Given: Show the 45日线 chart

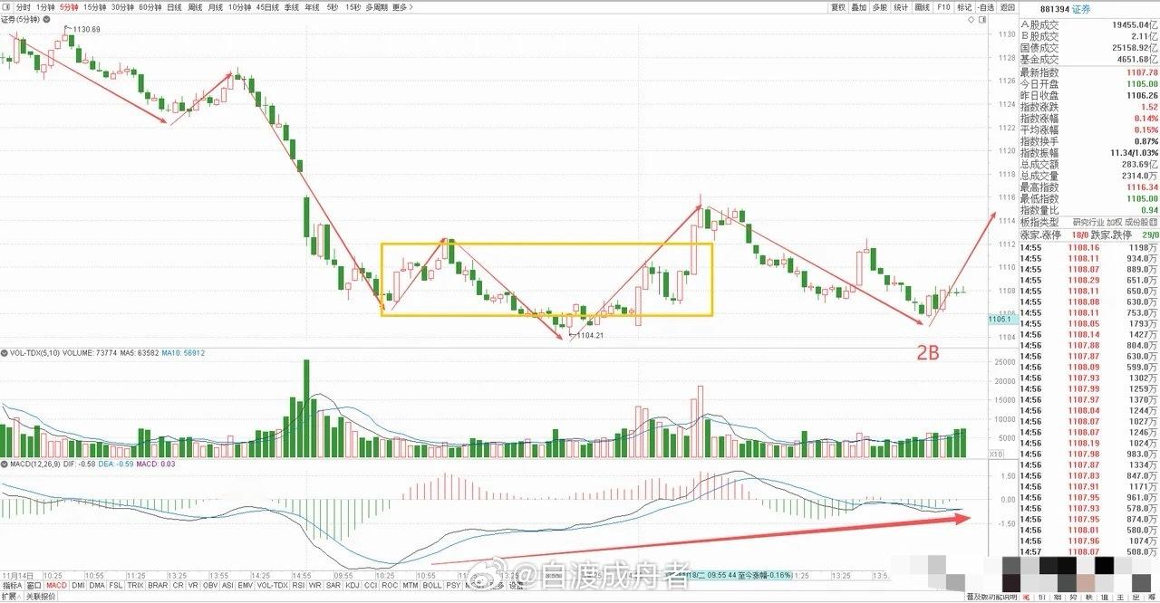Looking at the screenshot, I should (x=267, y=7).
